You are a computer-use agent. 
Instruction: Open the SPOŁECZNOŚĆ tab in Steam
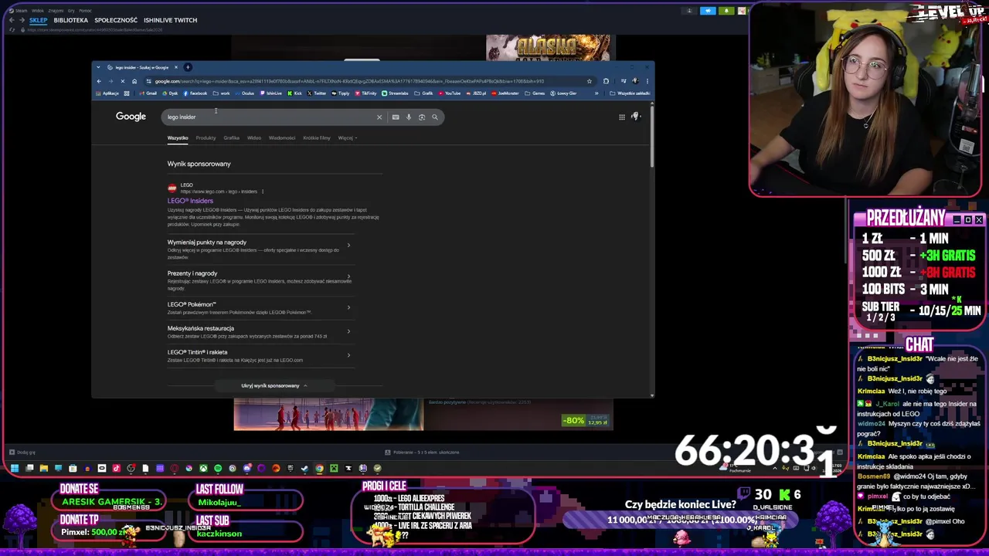[116, 20]
